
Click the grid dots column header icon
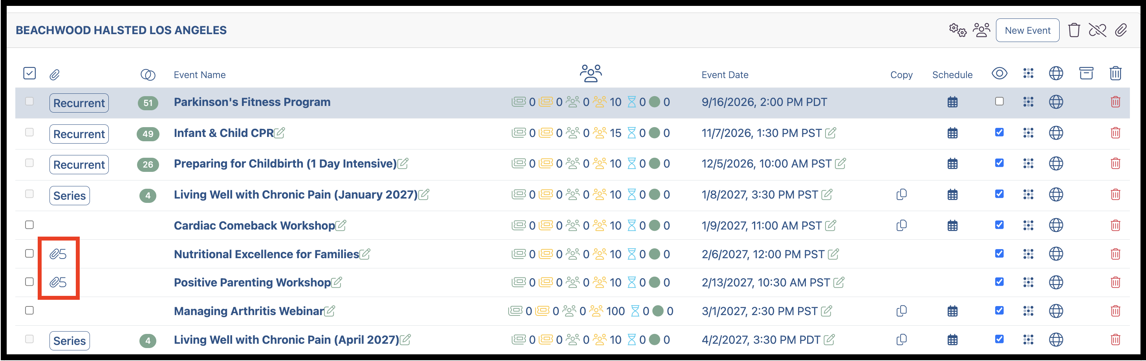point(1028,73)
